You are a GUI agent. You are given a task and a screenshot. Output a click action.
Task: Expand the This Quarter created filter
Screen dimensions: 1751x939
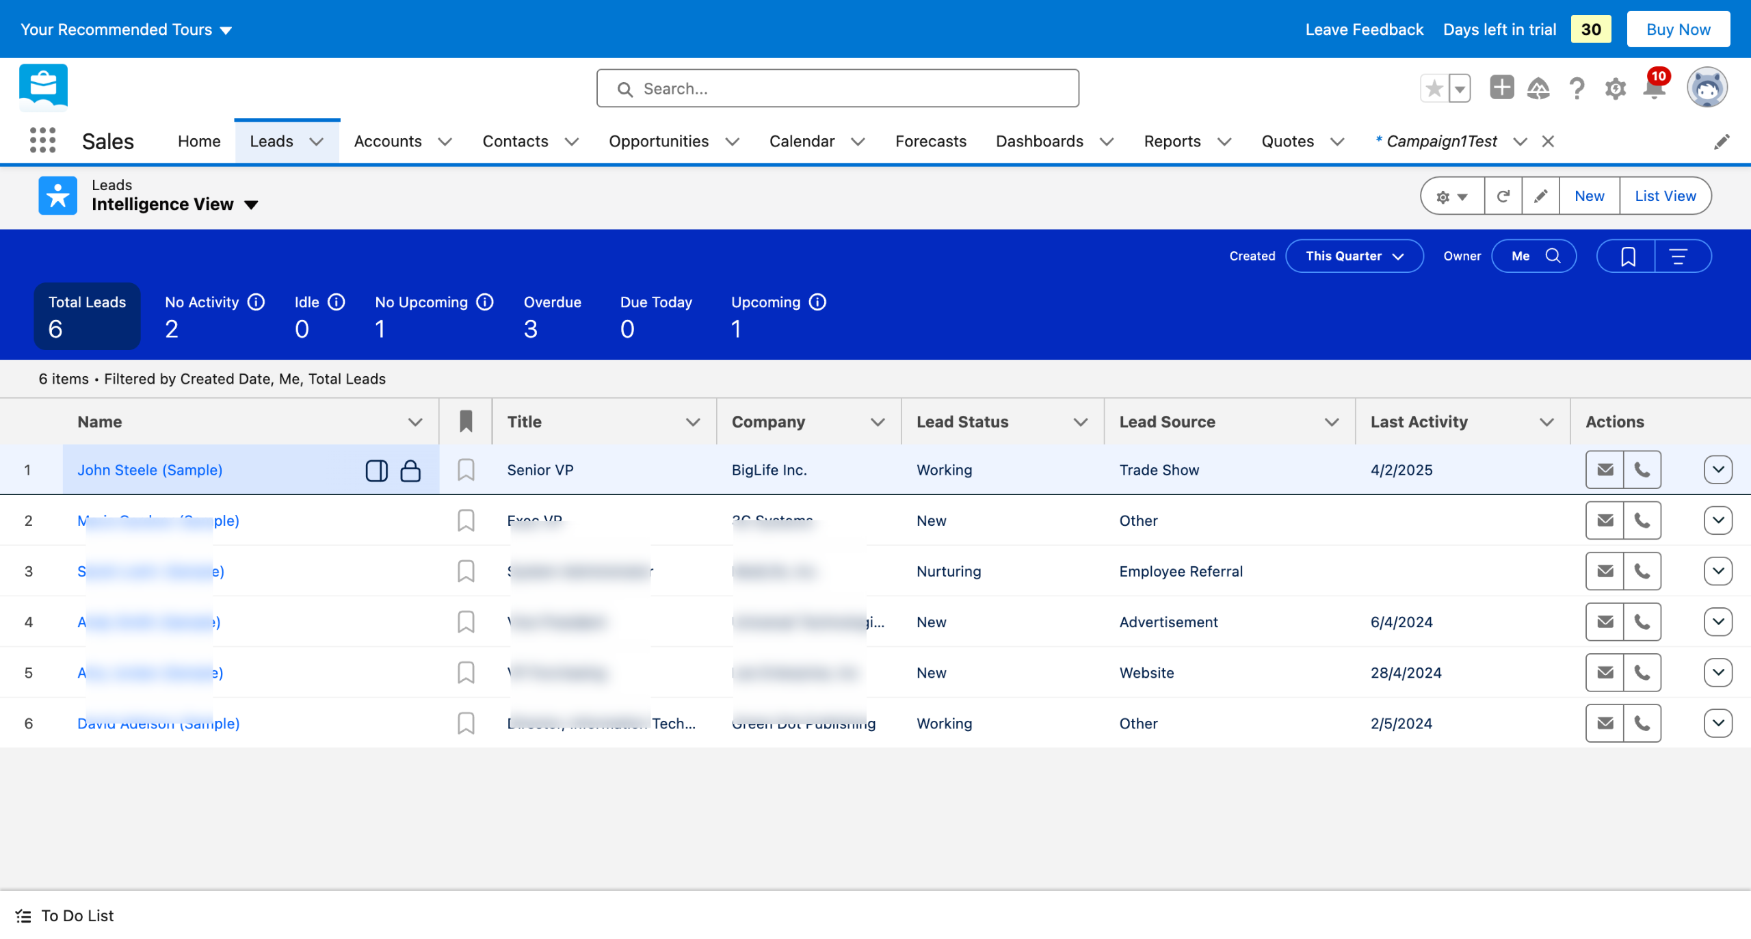pos(1354,256)
